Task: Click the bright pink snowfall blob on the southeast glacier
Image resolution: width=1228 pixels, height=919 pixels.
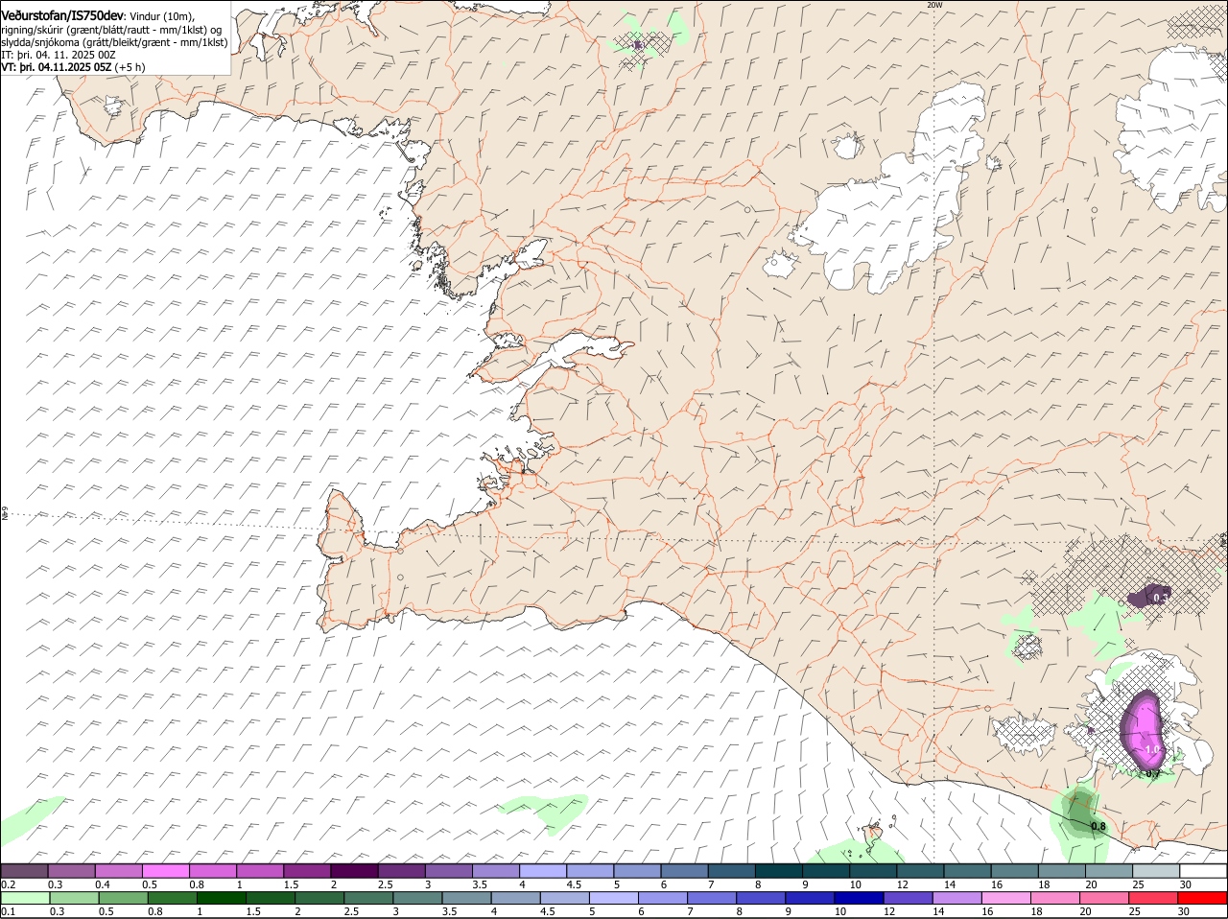Action: tap(1144, 731)
